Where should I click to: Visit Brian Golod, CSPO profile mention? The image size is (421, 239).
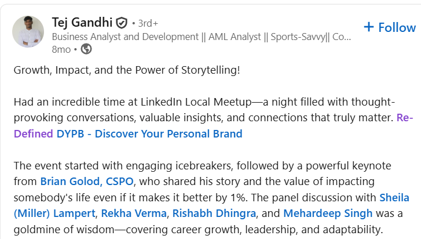coord(87,181)
